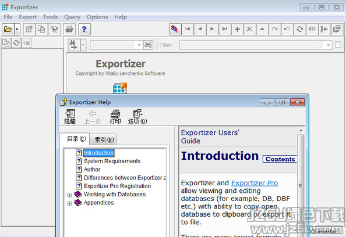The image size is (346, 237).
Task: Click the X Delete record icon
Action: pos(250,29)
